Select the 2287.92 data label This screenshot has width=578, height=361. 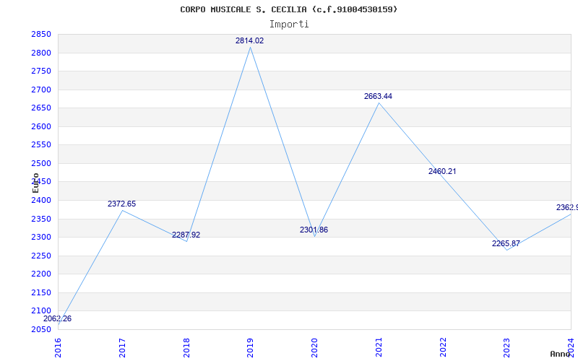(x=186, y=235)
